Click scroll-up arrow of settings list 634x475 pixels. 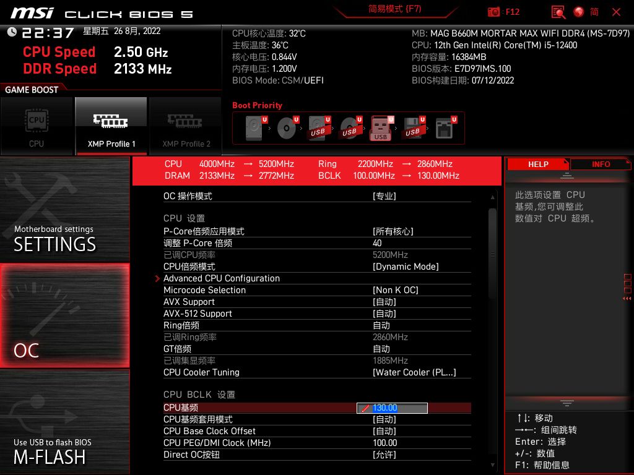pos(492,197)
